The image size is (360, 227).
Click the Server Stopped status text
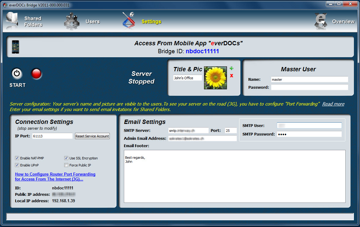click(x=141, y=77)
